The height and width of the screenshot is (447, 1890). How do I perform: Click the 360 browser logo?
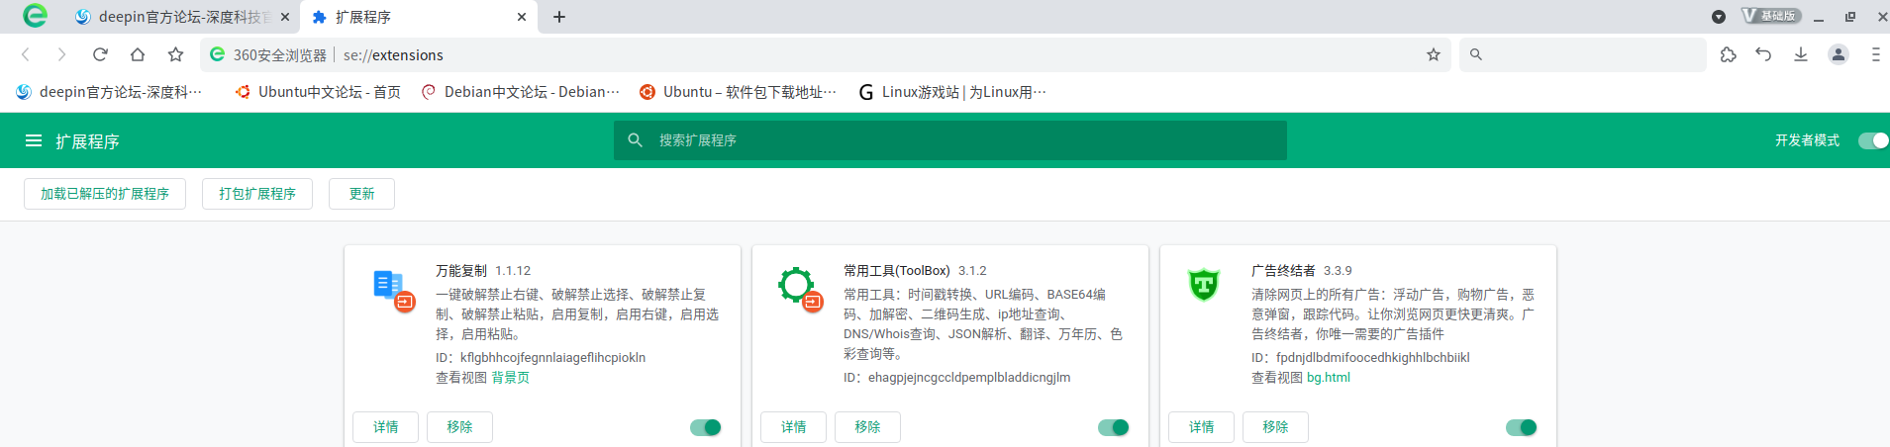35,15
